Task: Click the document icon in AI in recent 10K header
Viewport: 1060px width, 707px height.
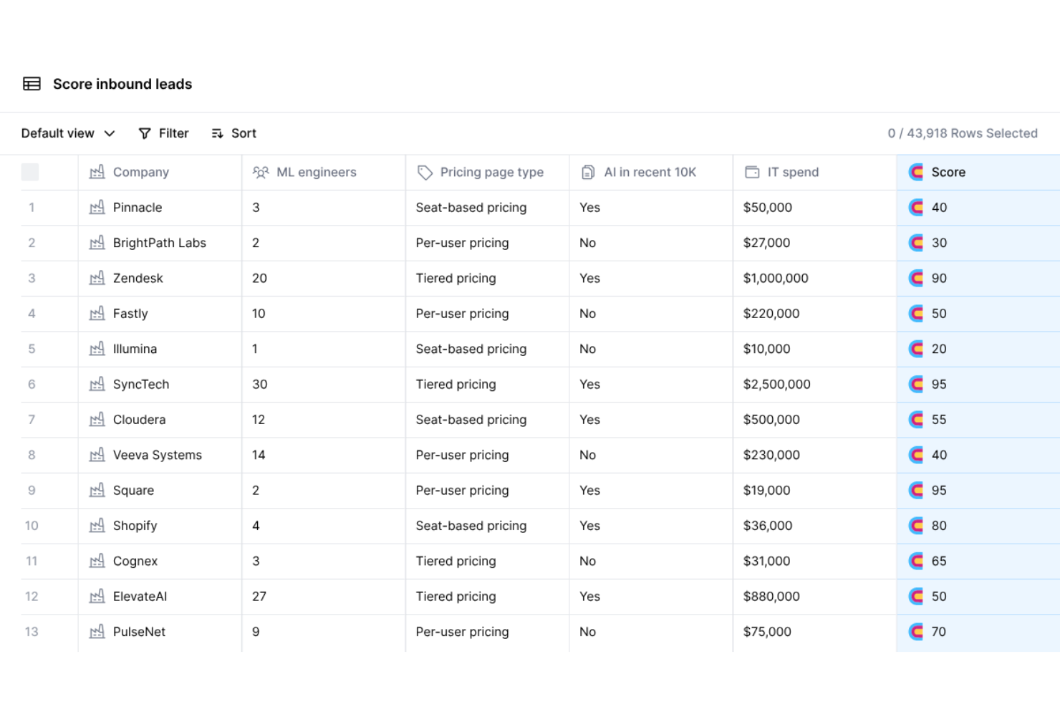Action: pyautogui.click(x=588, y=172)
